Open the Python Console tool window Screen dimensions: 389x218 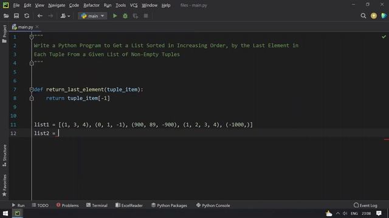(213, 205)
